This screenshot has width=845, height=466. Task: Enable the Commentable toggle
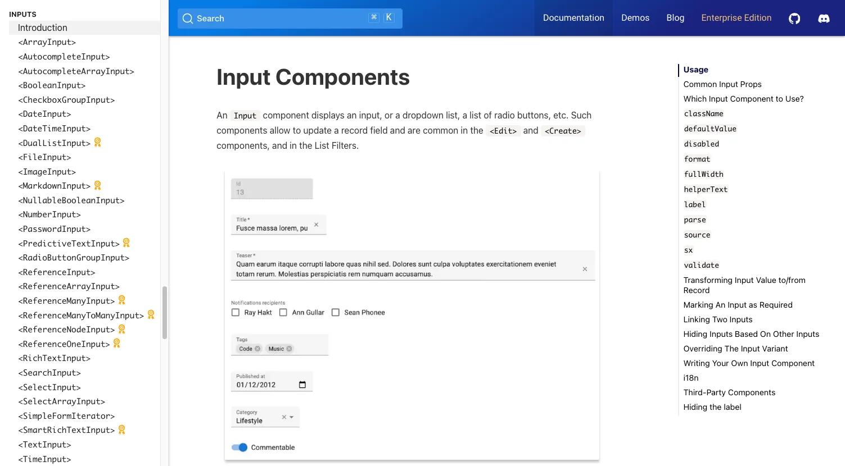click(x=240, y=447)
